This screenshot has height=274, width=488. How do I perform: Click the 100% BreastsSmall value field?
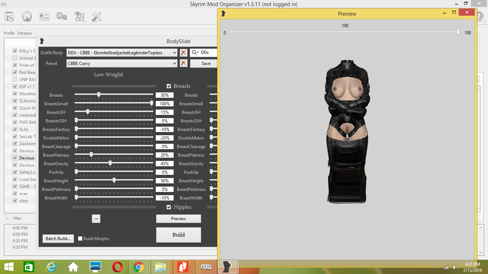point(165,104)
